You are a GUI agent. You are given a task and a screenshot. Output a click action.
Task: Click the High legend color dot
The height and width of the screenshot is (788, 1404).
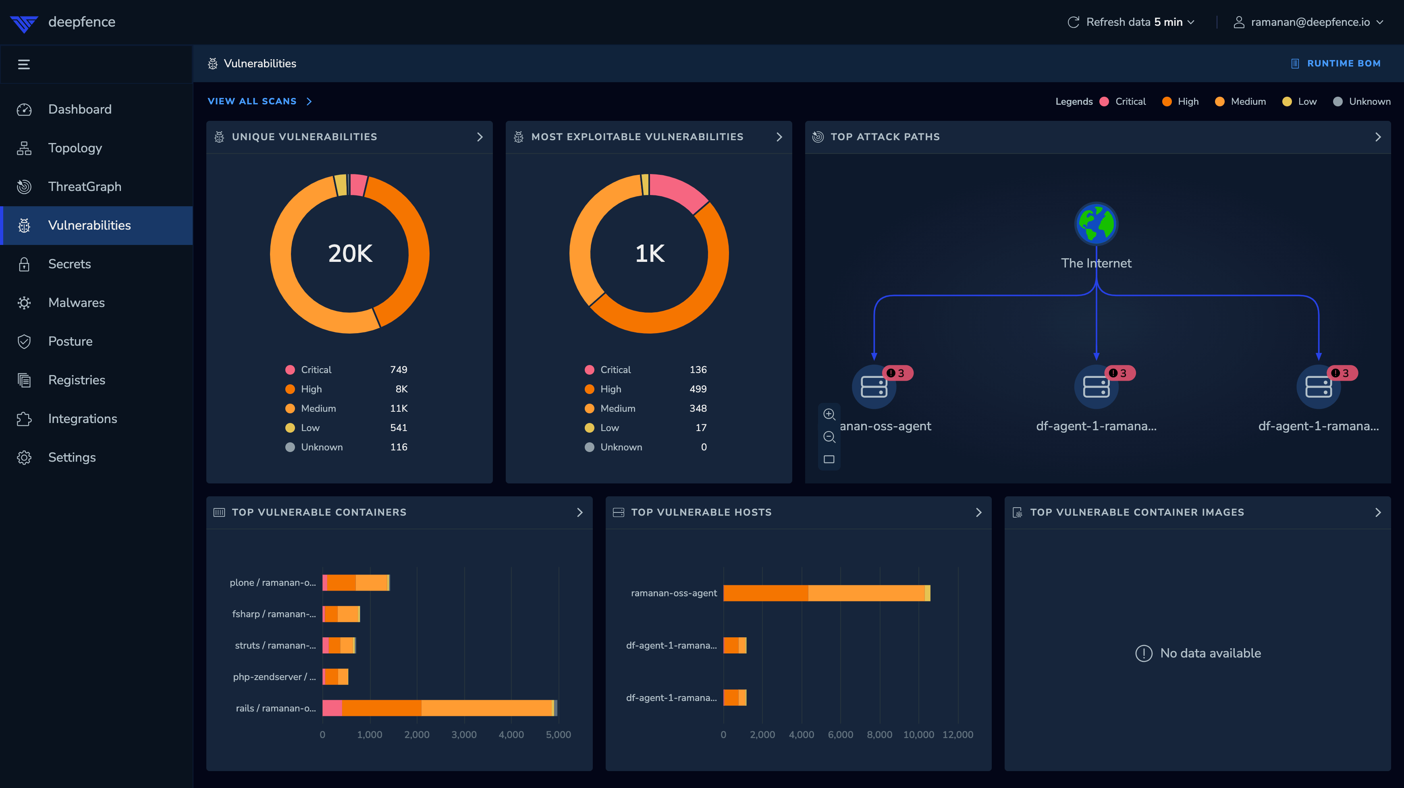1166,102
